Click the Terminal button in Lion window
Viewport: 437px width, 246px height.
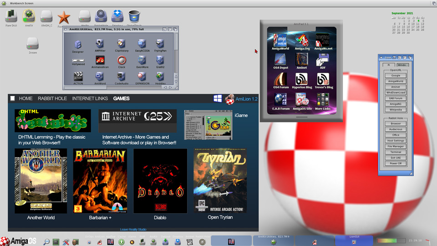396,152
